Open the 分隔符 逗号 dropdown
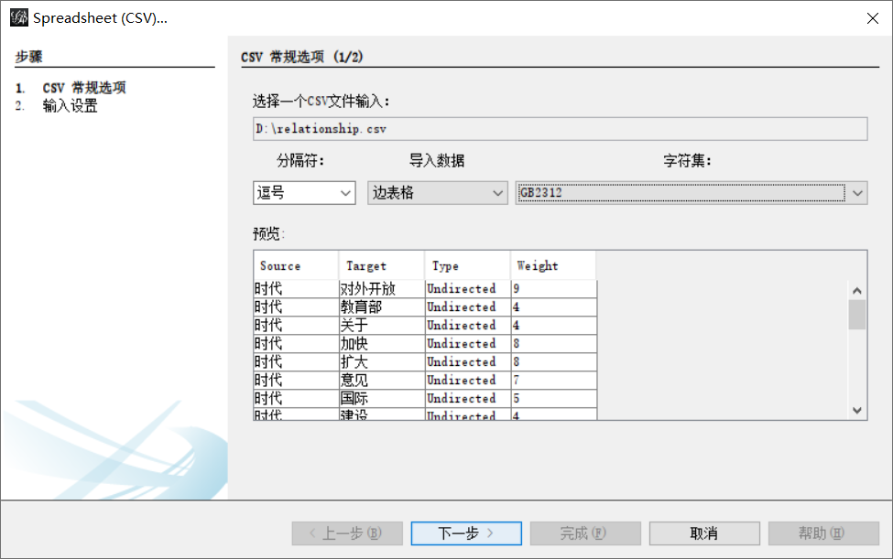 point(304,193)
